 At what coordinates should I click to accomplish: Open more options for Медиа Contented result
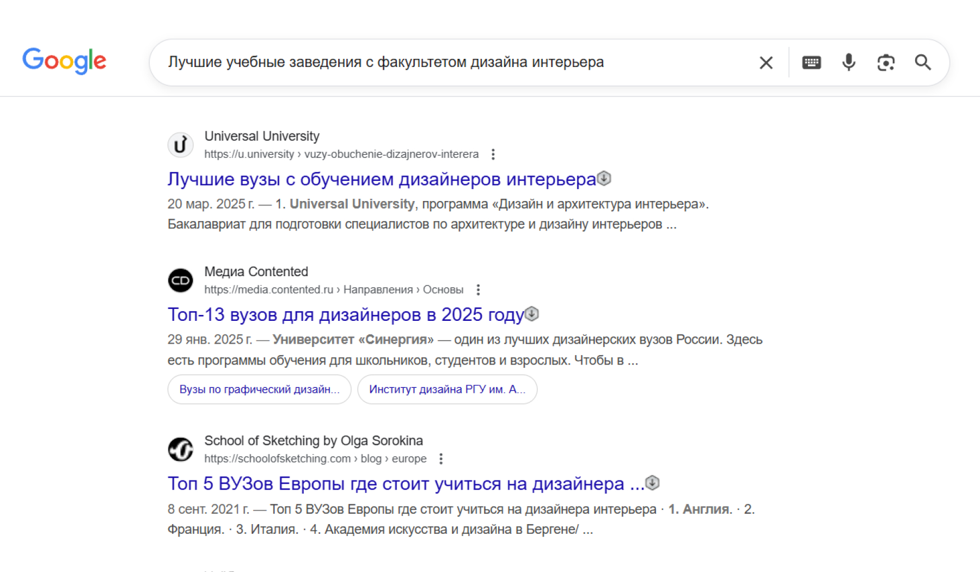(x=478, y=290)
